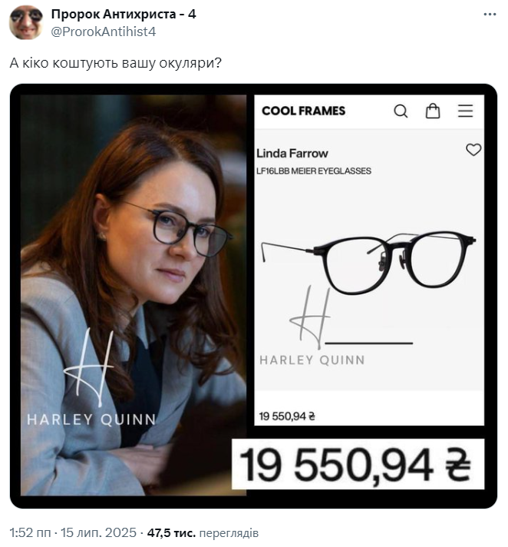Click the COOL FRAMES store logo
The width and height of the screenshot is (508, 547).
point(303,111)
